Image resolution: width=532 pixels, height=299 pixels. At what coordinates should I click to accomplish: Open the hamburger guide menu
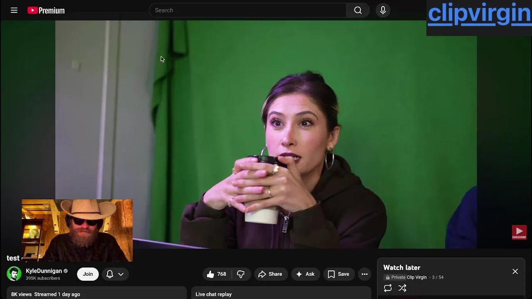coord(14,10)
